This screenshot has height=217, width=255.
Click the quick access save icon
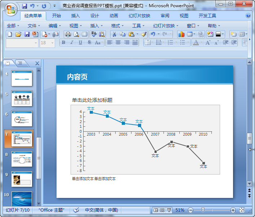click(x=24, y=6)
